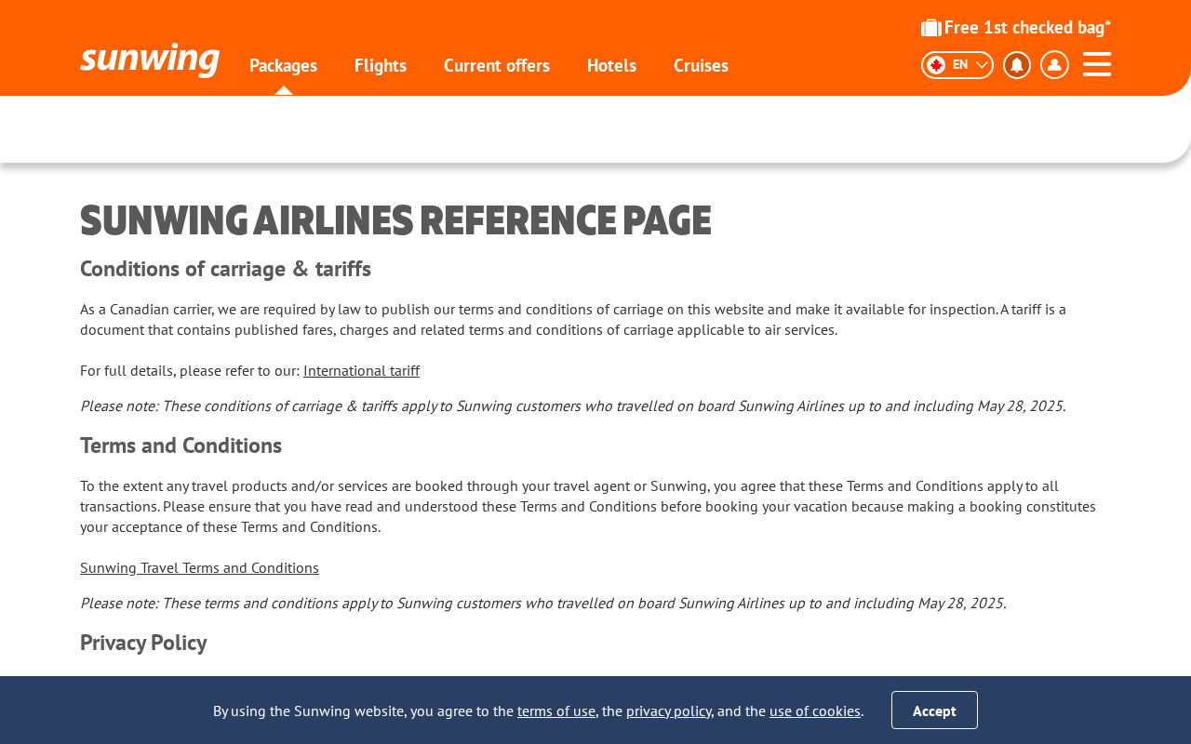Accept the cookie notice
Viewport: 1191px width, 744px height.
pyautogui.click(x=934, y=711)
